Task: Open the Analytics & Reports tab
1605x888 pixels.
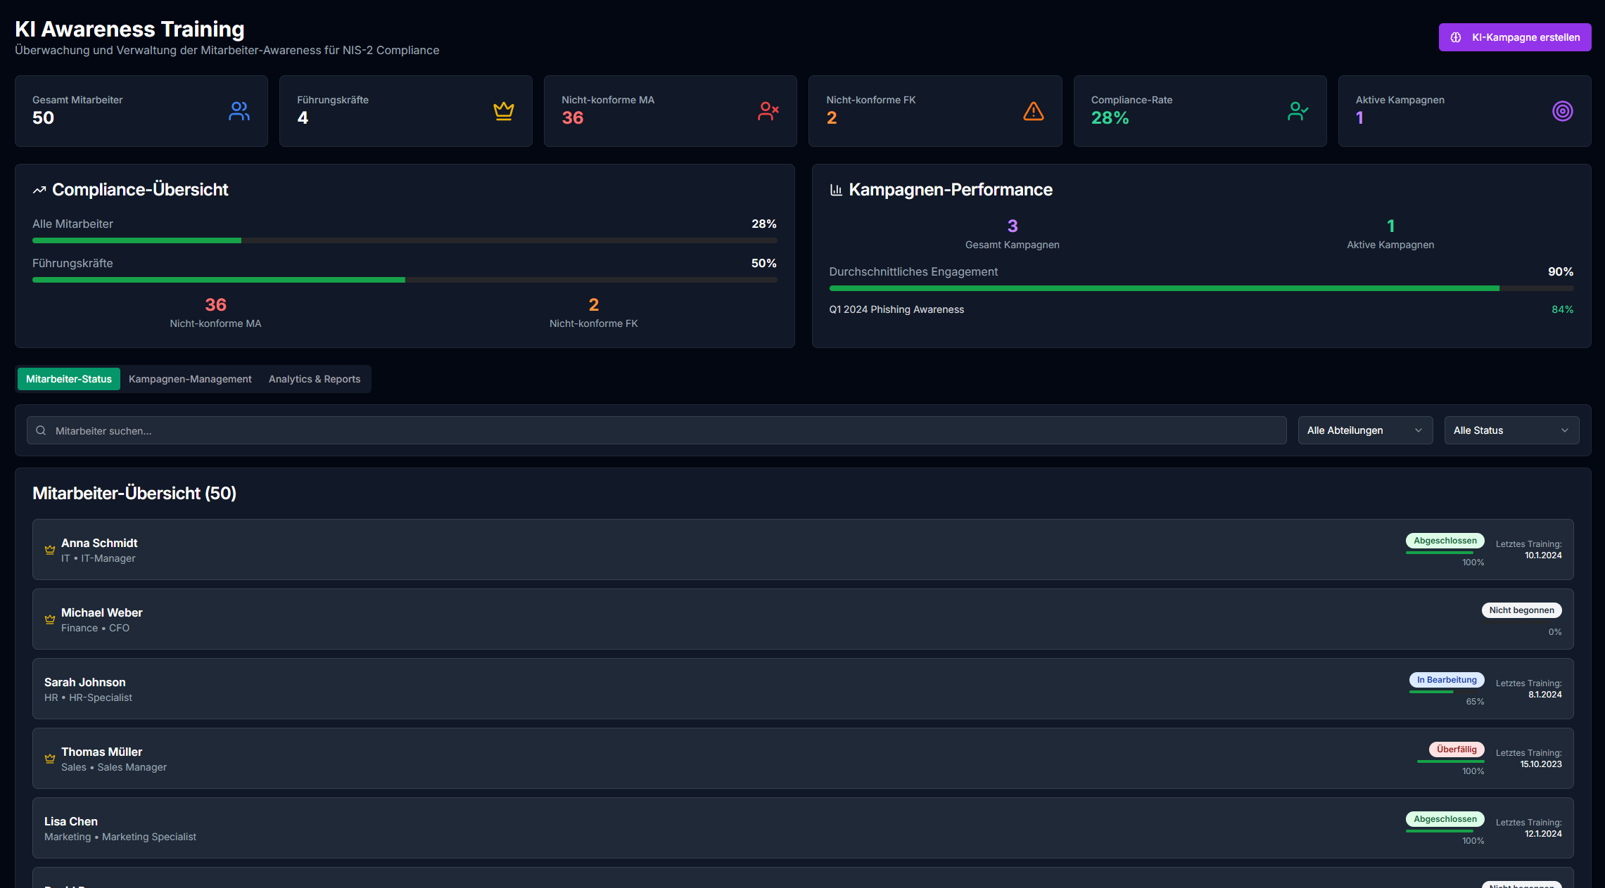Action: [x=314, y=378]
